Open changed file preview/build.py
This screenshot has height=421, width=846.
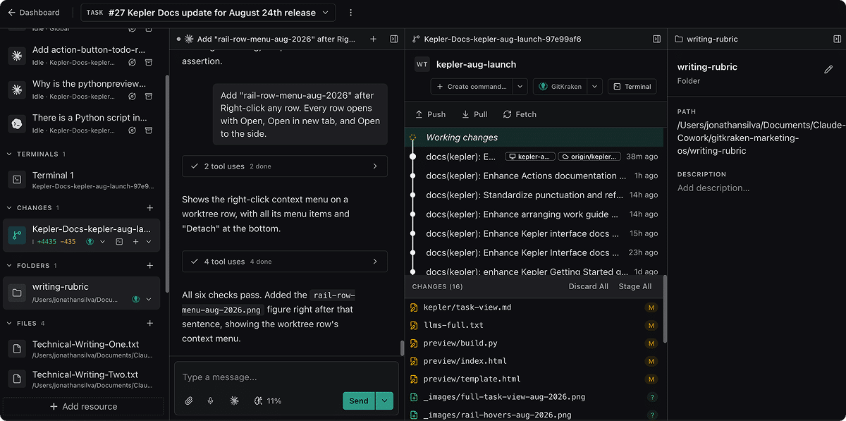534,343
